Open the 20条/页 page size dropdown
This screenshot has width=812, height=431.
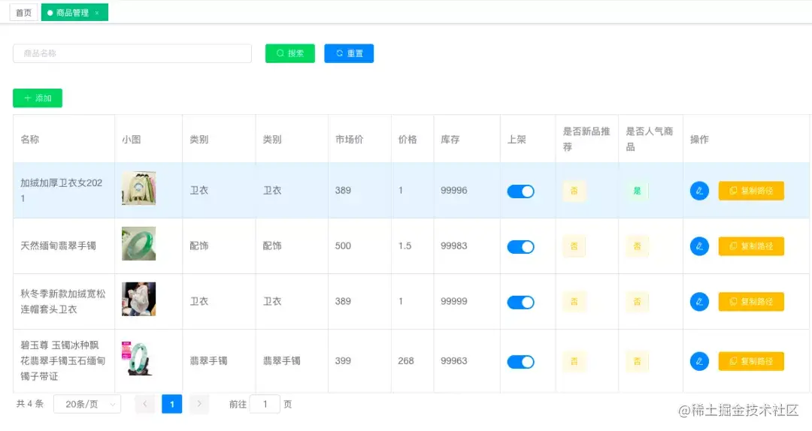point(87,404)
